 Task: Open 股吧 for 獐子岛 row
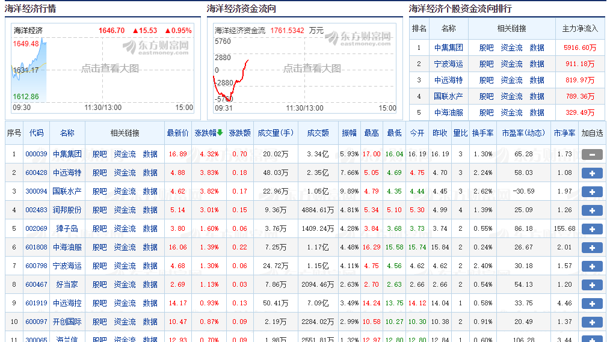[99, 228]
